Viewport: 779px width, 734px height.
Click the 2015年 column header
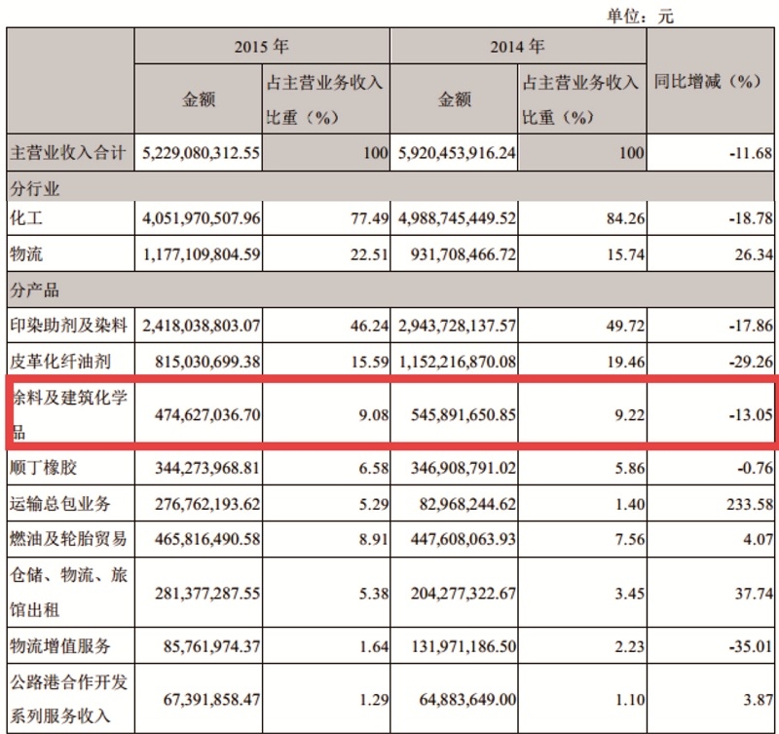coord(261,46)
